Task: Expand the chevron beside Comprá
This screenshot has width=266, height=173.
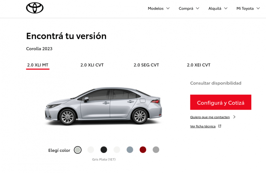Action: [197, 8]
